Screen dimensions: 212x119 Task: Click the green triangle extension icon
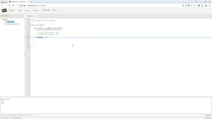point(199,6)
